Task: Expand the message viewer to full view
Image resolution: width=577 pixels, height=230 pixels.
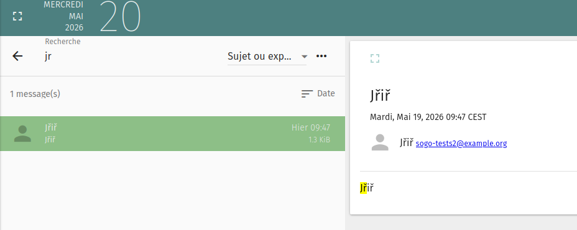Action: 374,58
